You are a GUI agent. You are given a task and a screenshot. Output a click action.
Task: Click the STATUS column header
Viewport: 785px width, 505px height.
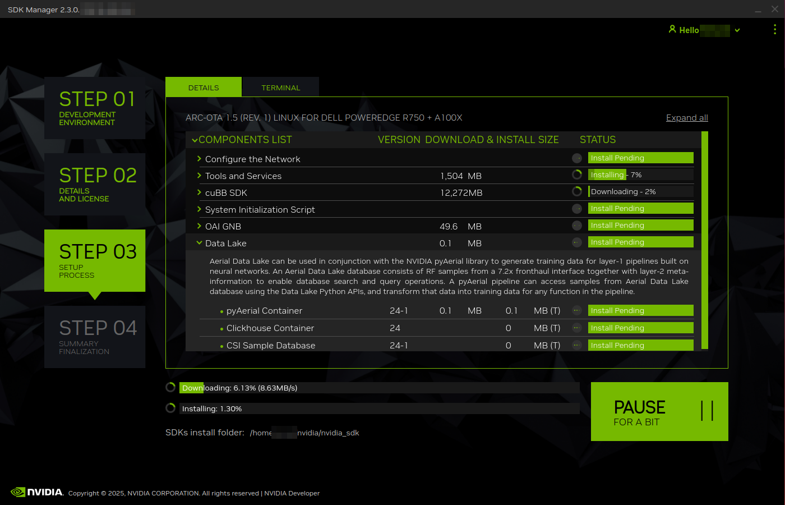point(598,140)
